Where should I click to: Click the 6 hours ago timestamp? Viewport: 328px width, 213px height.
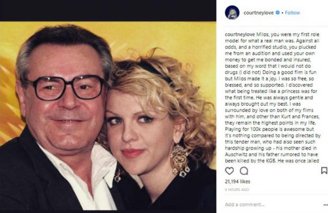pyautogui.click(x=236, y=189)
